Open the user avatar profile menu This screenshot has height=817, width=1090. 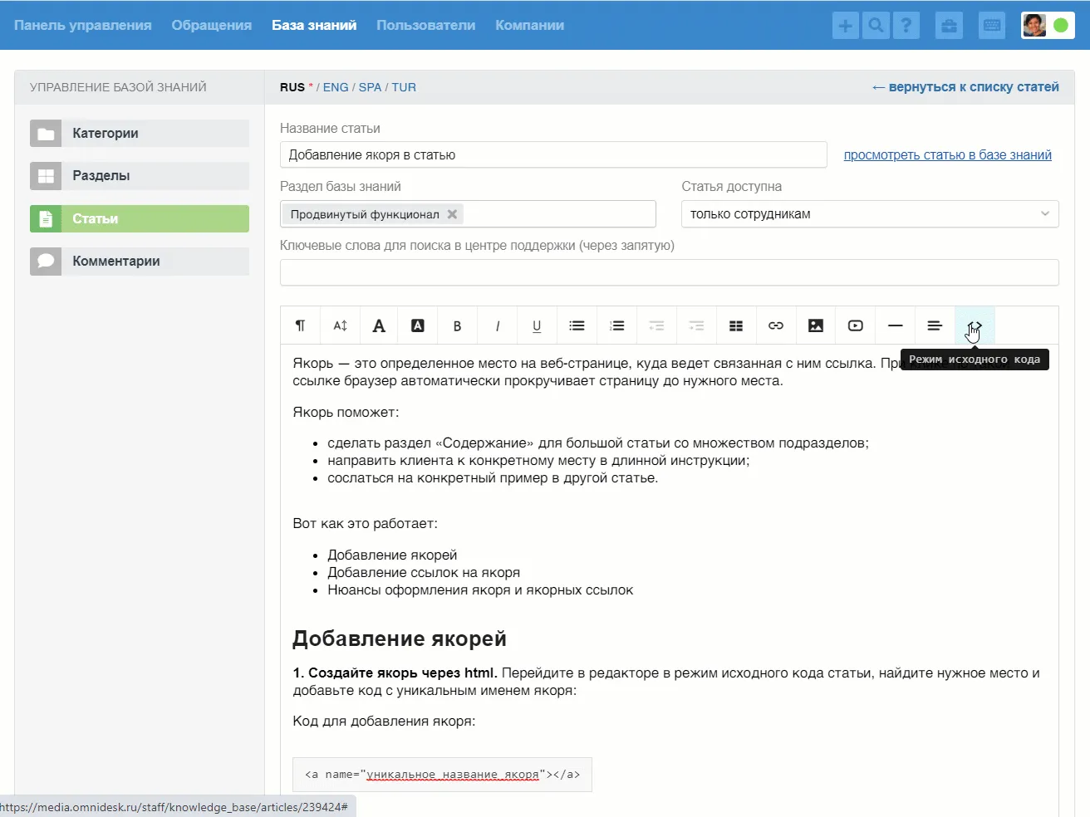[1034, 25]
